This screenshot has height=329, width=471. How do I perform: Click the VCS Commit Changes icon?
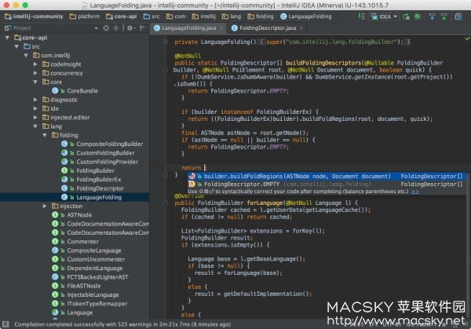click(x=444, y=16)
